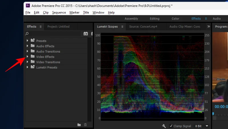Expand the Lumetri Presets bin
Viewport: 228px width, 129px height.
pos(27,67)
